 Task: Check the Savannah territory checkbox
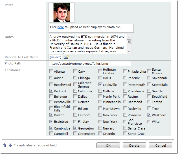coord(149,78)
